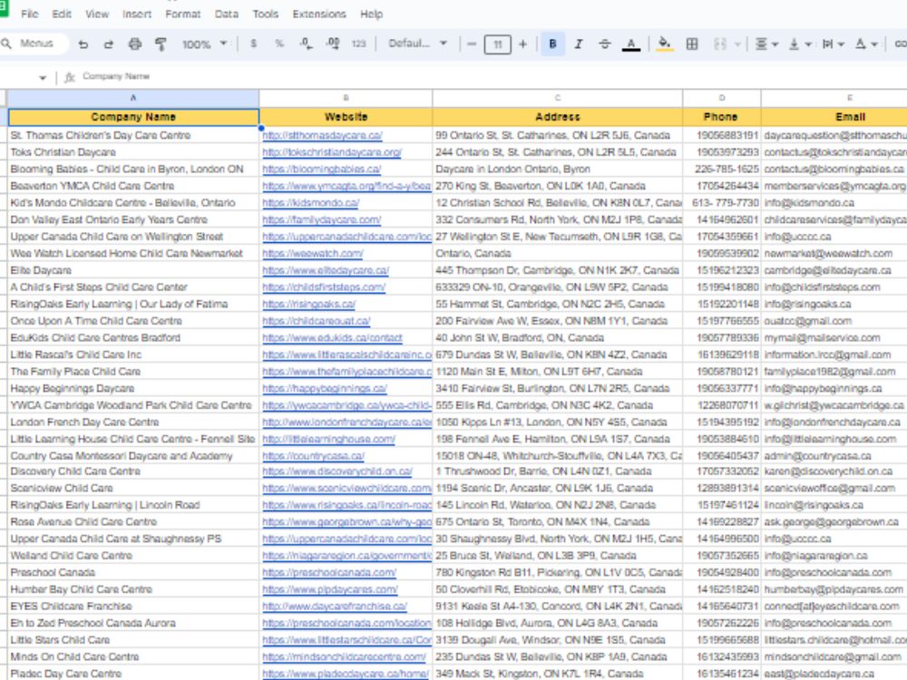Click the font size input field
Image resolution: width=907 pixels, height=680 pixels.
pos(497,44)
